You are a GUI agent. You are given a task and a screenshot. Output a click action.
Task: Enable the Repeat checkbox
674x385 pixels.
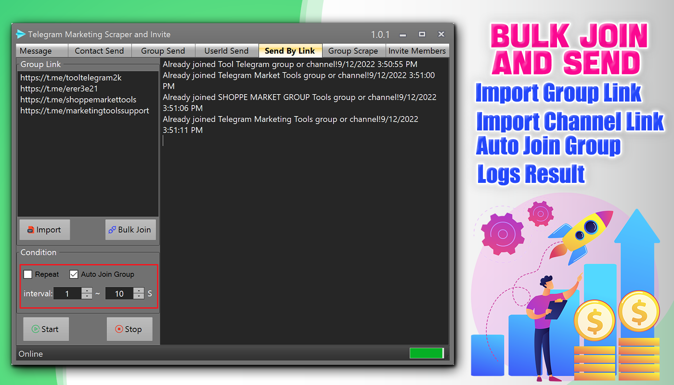(28, 274)
